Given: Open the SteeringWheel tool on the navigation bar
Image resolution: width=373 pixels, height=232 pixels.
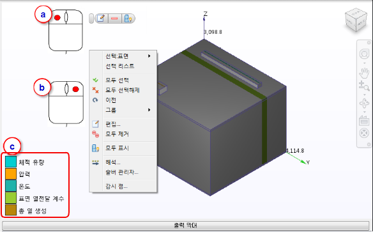Looking at the screenshot, I should tap(364, 54).
